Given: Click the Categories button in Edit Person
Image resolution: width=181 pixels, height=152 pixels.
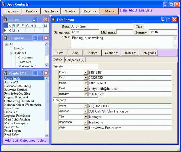Looking at the screenshot, I should 149,53.
